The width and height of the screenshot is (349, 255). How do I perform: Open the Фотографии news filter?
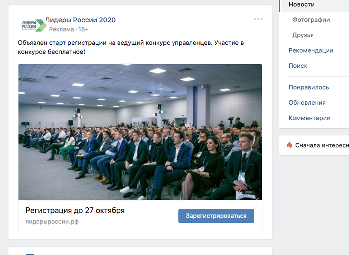pos(311,20)
